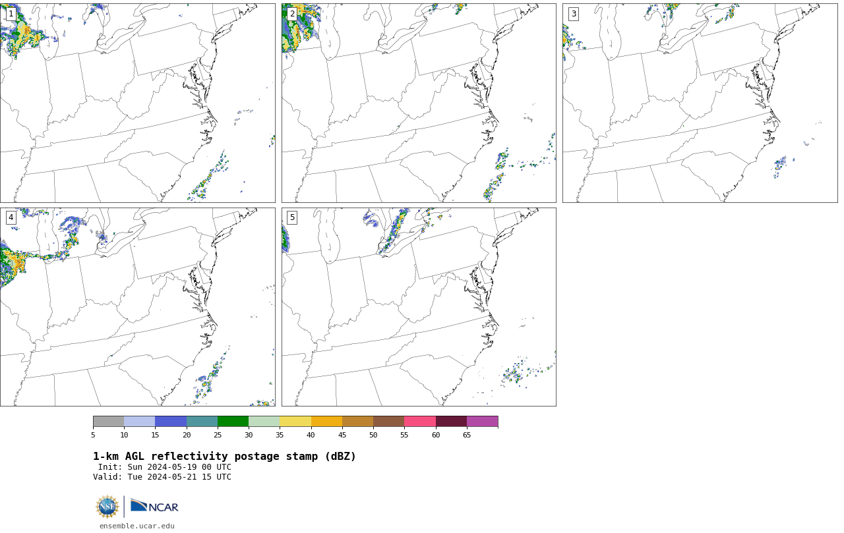844x533 pixels.
Task: Select the yellow 35-40 dBZ swatch
Action: (295, 422)
